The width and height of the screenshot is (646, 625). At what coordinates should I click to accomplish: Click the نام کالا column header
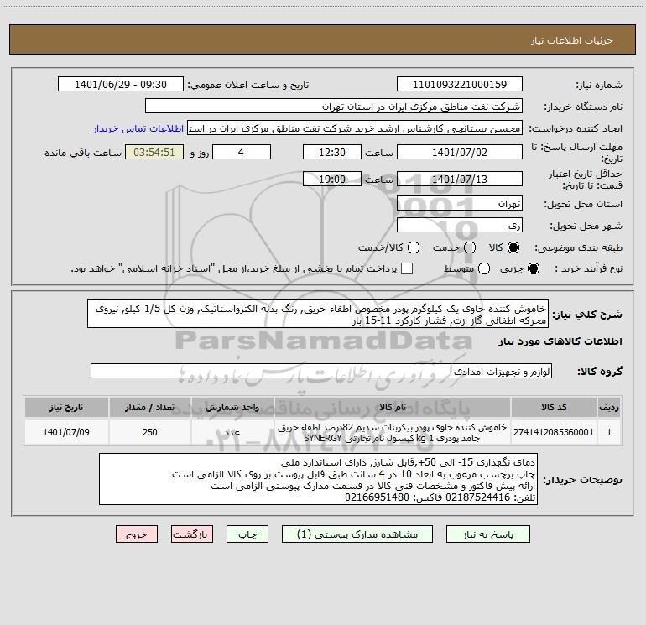pyautogui.click(x=393, y=408)
